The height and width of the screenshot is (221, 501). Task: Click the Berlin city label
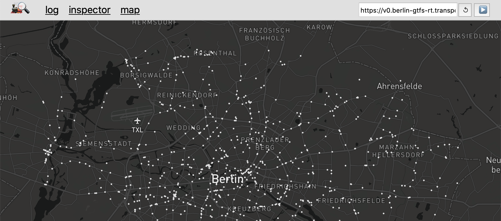[228, 179]
